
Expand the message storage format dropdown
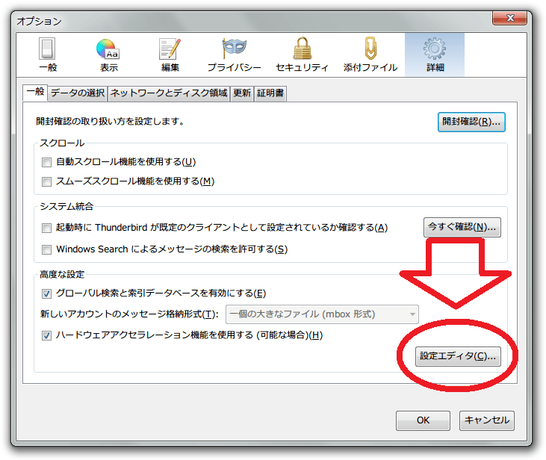point(320,314)
